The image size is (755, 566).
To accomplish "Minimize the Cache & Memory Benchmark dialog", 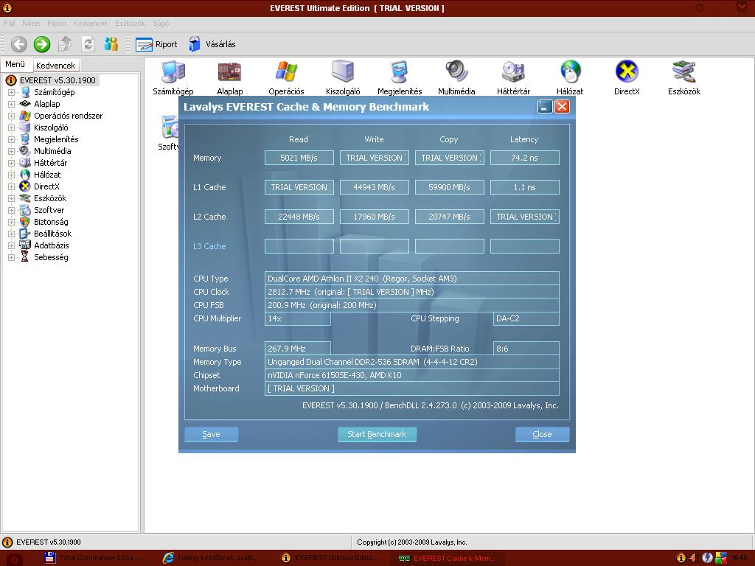I will click(545, 107).
